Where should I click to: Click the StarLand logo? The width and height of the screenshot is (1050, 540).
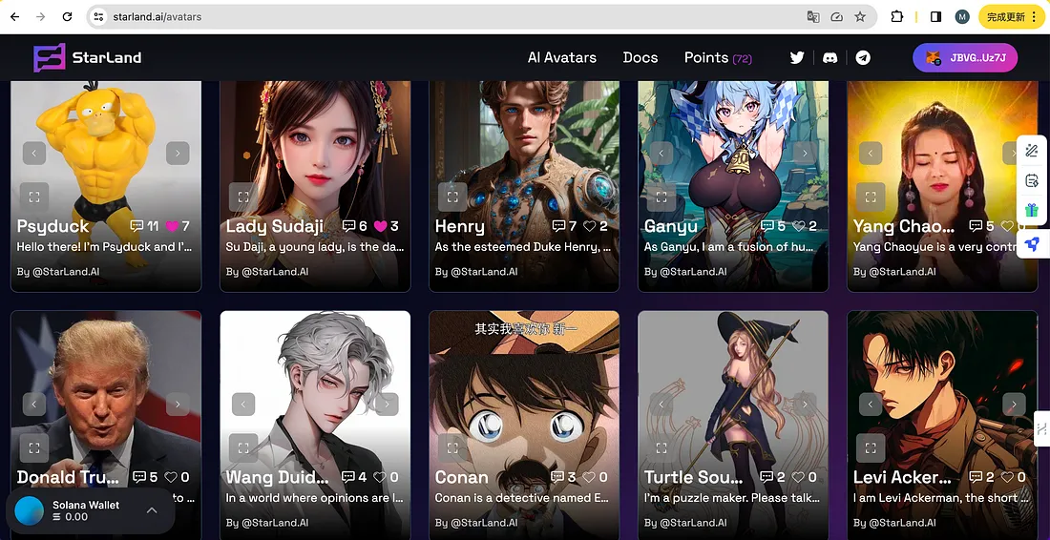pyautogui.click(x=88, y=57)
